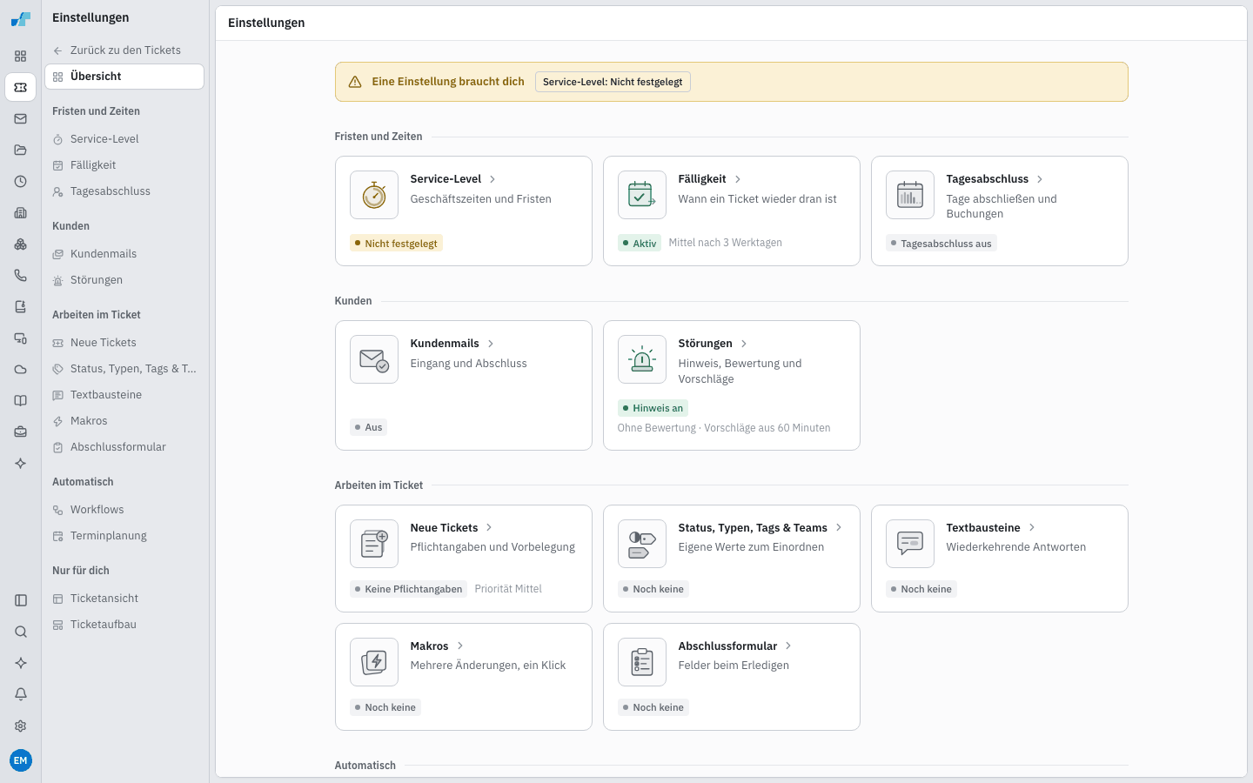Select Terminplanung in the sidebar
The height and width of the screenshot is (783, 1253).
coord(124,536)
